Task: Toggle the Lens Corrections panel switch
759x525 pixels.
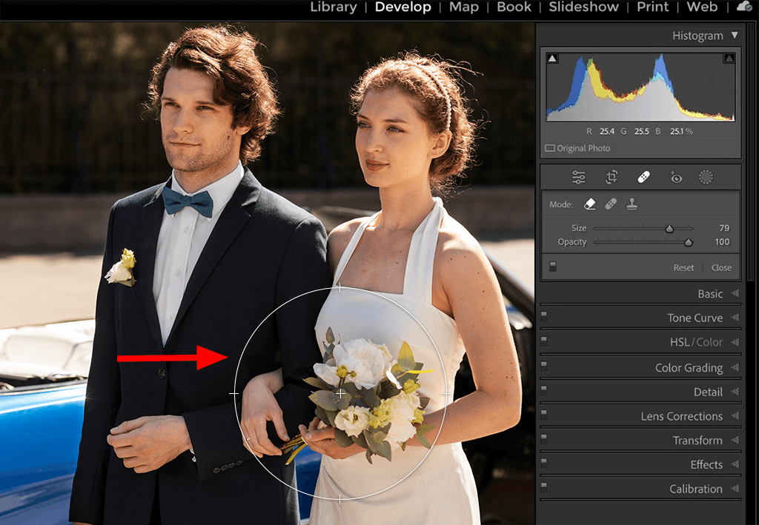Action: pyautogui.click(x=544, y=415)
